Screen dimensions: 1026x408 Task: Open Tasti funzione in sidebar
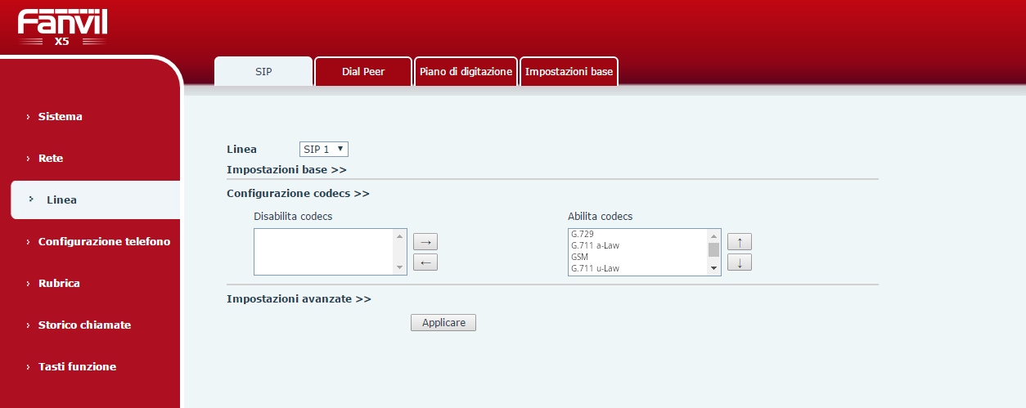coord(77,366)
